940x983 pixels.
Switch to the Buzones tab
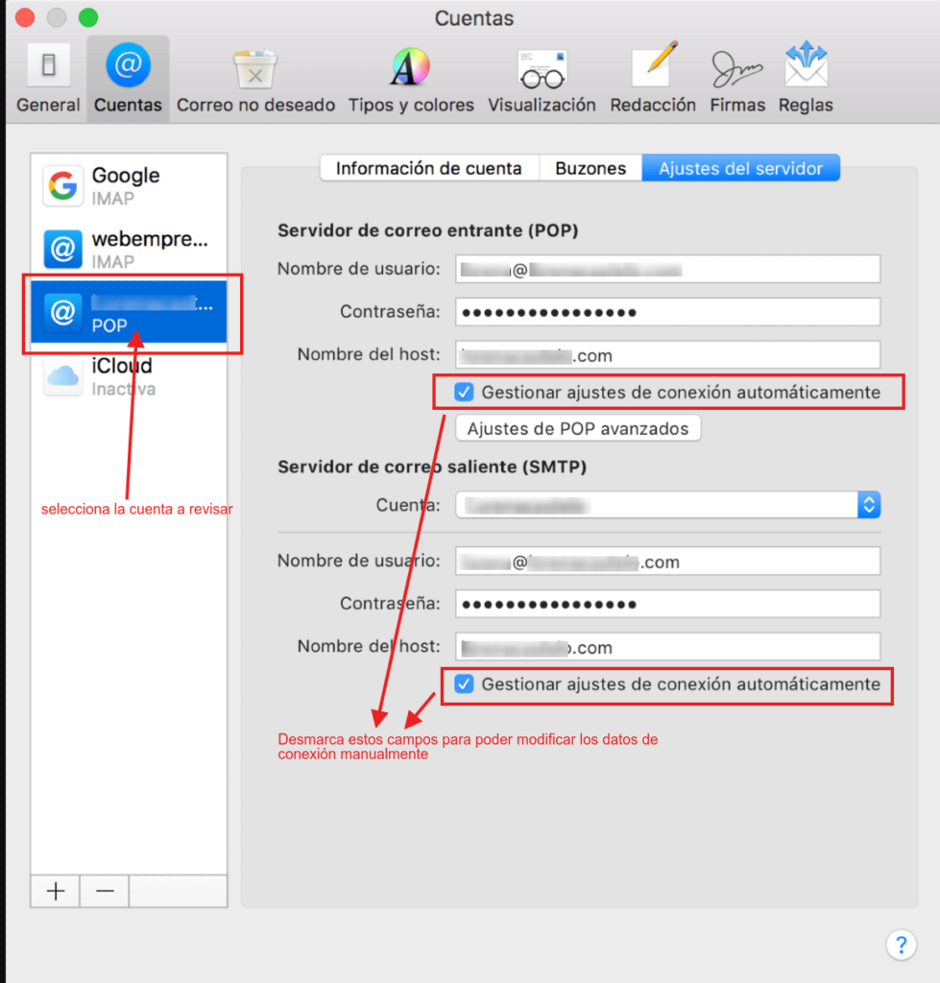[591, 168]
